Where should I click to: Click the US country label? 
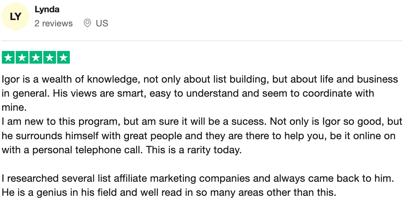click(x=102, y=24)
